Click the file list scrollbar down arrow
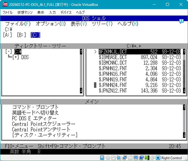 pyautogui.click(x=184, y=91)
